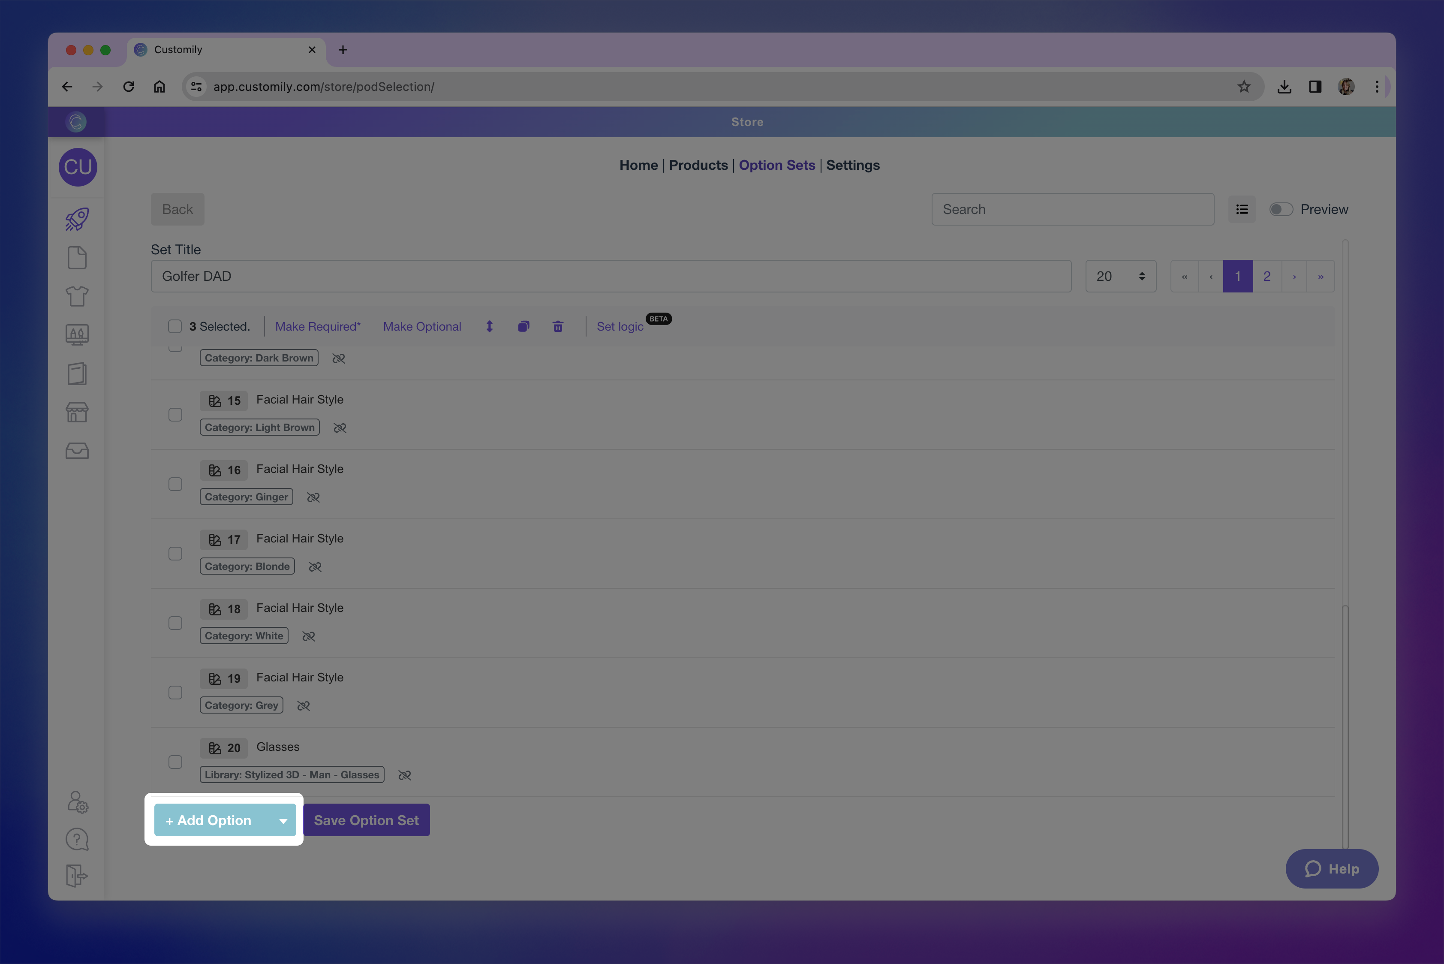This screenshot has height=964, width=1444.
Task: Navigate to Home in the top menu
Action: tap(638, 165)
